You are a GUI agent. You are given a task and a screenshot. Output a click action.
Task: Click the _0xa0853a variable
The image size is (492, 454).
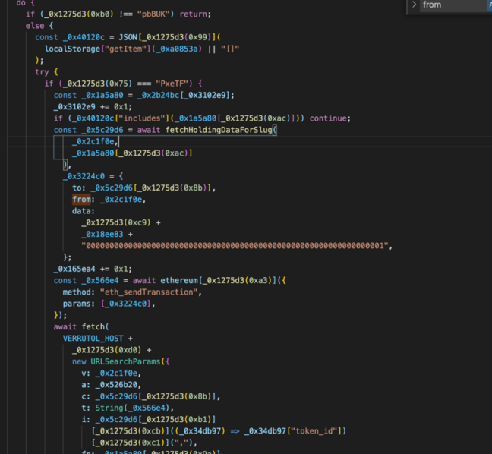click(177, 49)
